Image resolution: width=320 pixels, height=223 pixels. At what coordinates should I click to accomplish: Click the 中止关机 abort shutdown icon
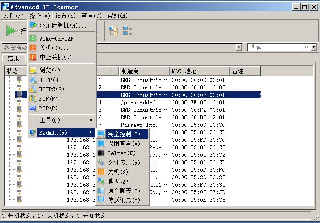[33, 57]
